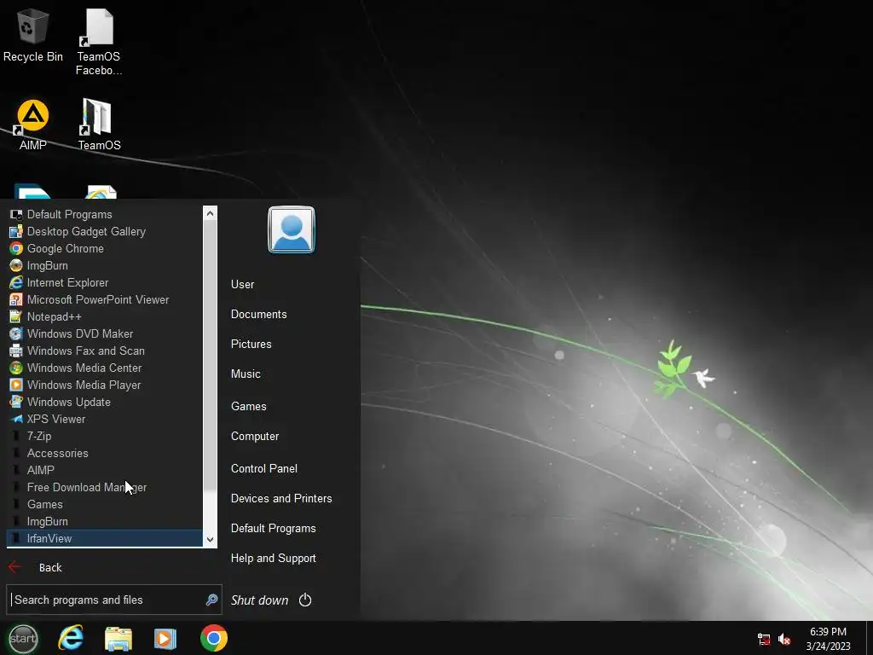
Task: Open the Recycle Bin desktop icon
Action: point(33,35)
